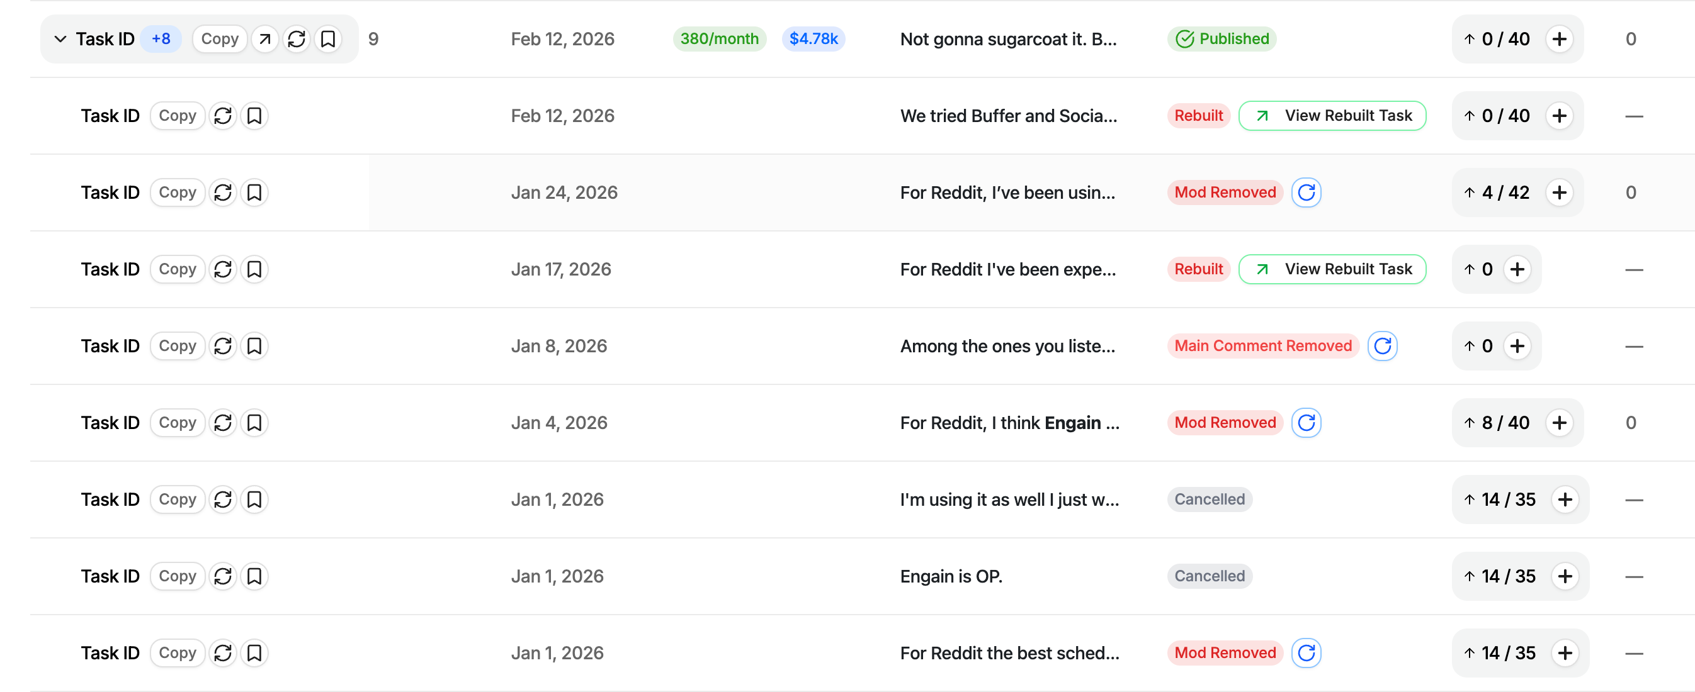The image size is (1695, 692).
Task: Click the +8 related tasks badge
Action: [161, 39]
